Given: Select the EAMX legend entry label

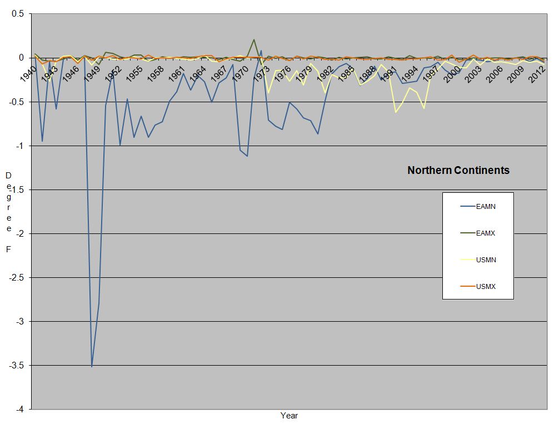Looking at the screenshot, I should [486, 233].
